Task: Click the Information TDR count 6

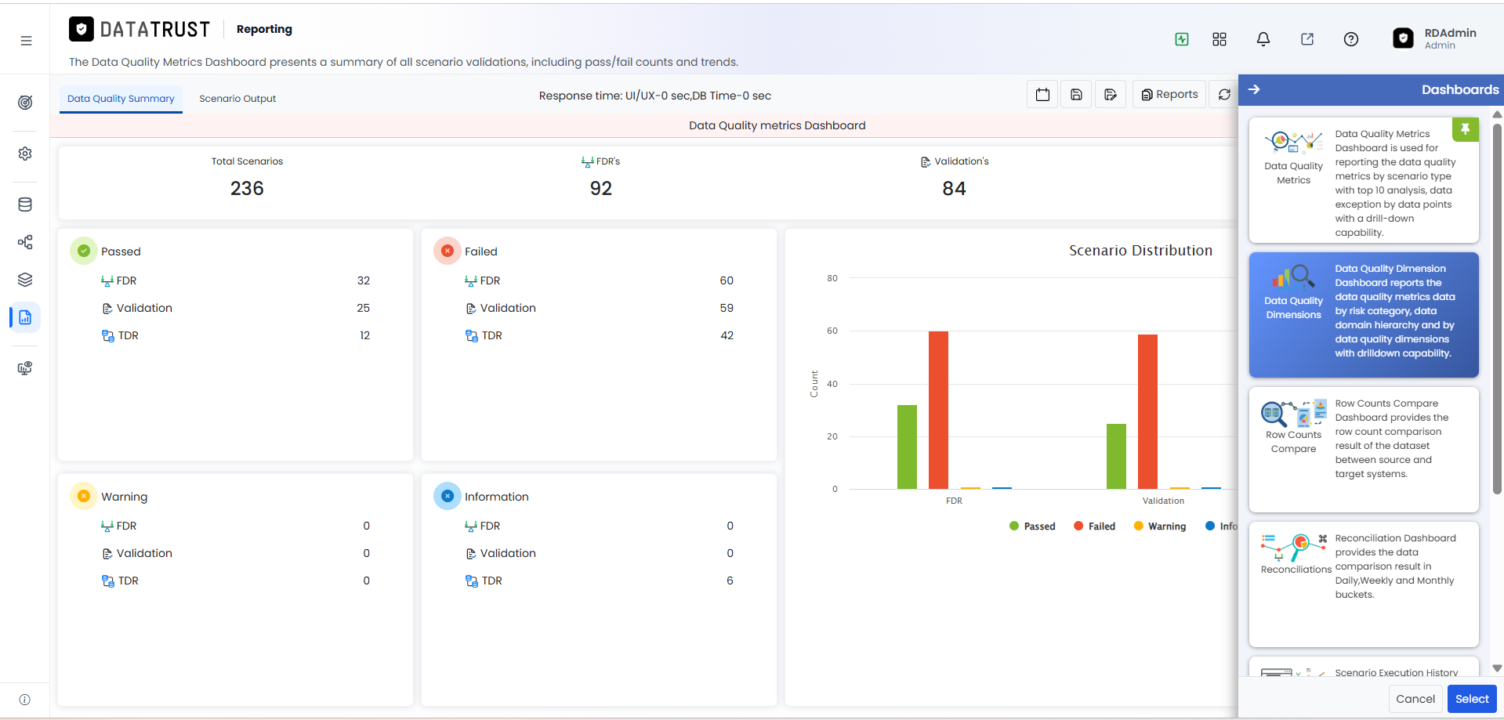Action: coord(730,581)
